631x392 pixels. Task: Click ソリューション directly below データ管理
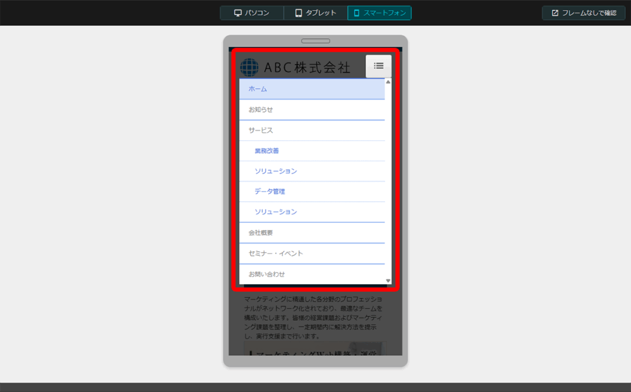pyautogui.click(x=275, y=212)
